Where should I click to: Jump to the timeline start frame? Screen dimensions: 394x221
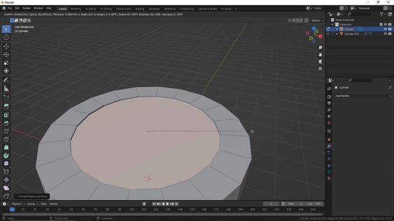pyautogui.click(x=154, y=204)
